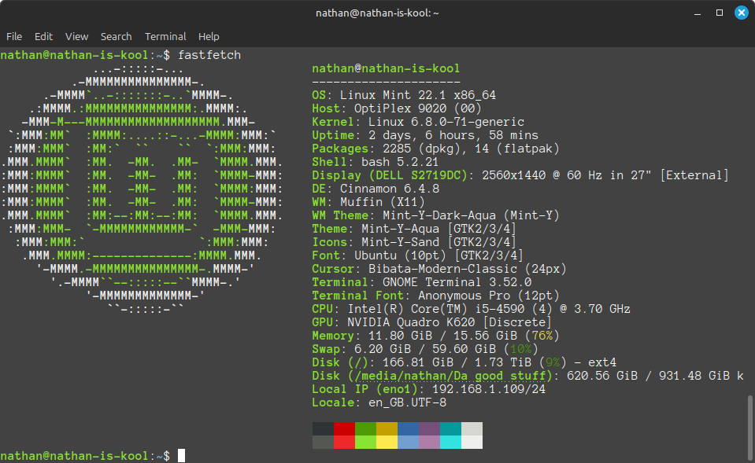Click the 'Locale: en_GB.UTF-8' line

pos(379,403)
